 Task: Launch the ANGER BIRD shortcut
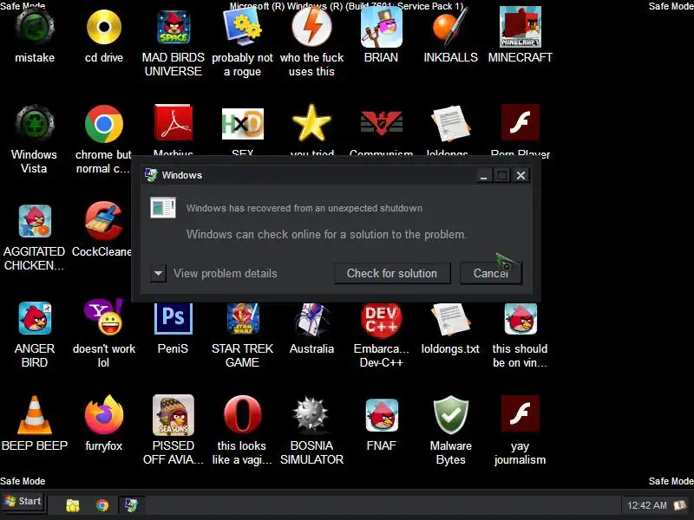[x=35, y=318]
